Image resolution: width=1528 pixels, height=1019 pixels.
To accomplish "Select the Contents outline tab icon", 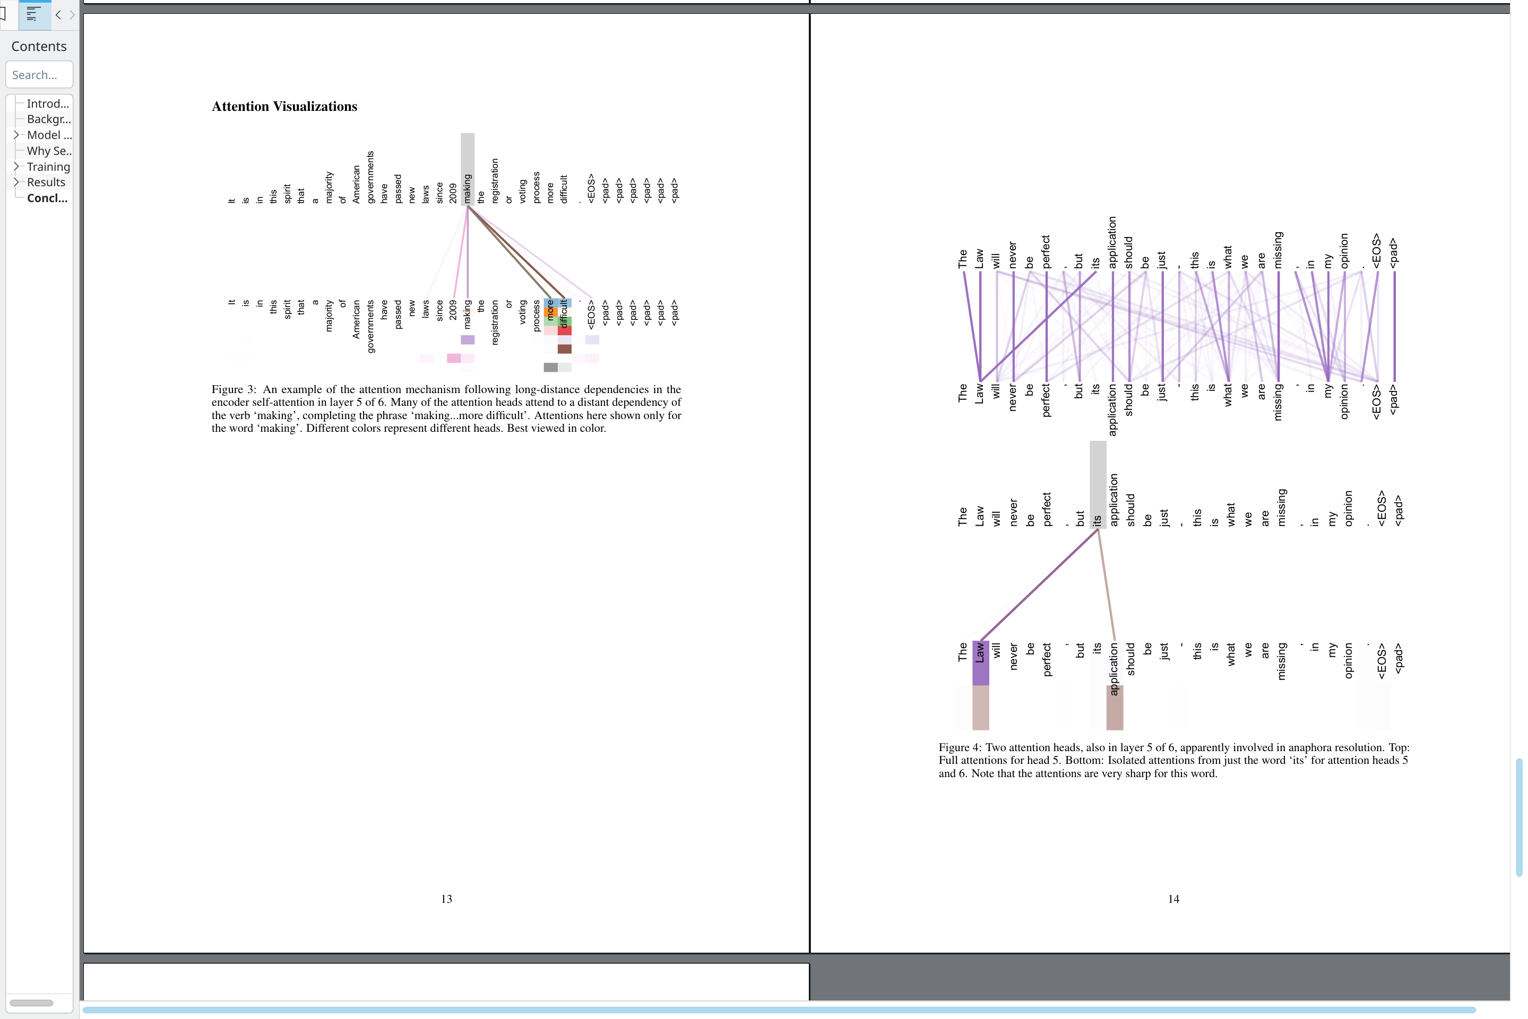I will [x=34, y=14].
